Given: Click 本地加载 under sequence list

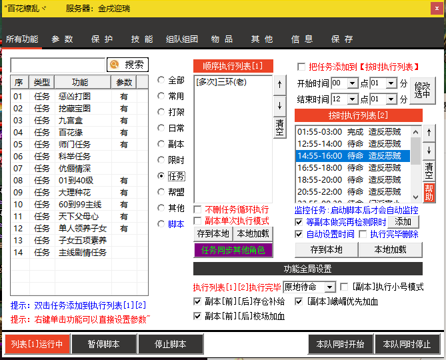Looking at the screenshot, I should coord(253,234).
